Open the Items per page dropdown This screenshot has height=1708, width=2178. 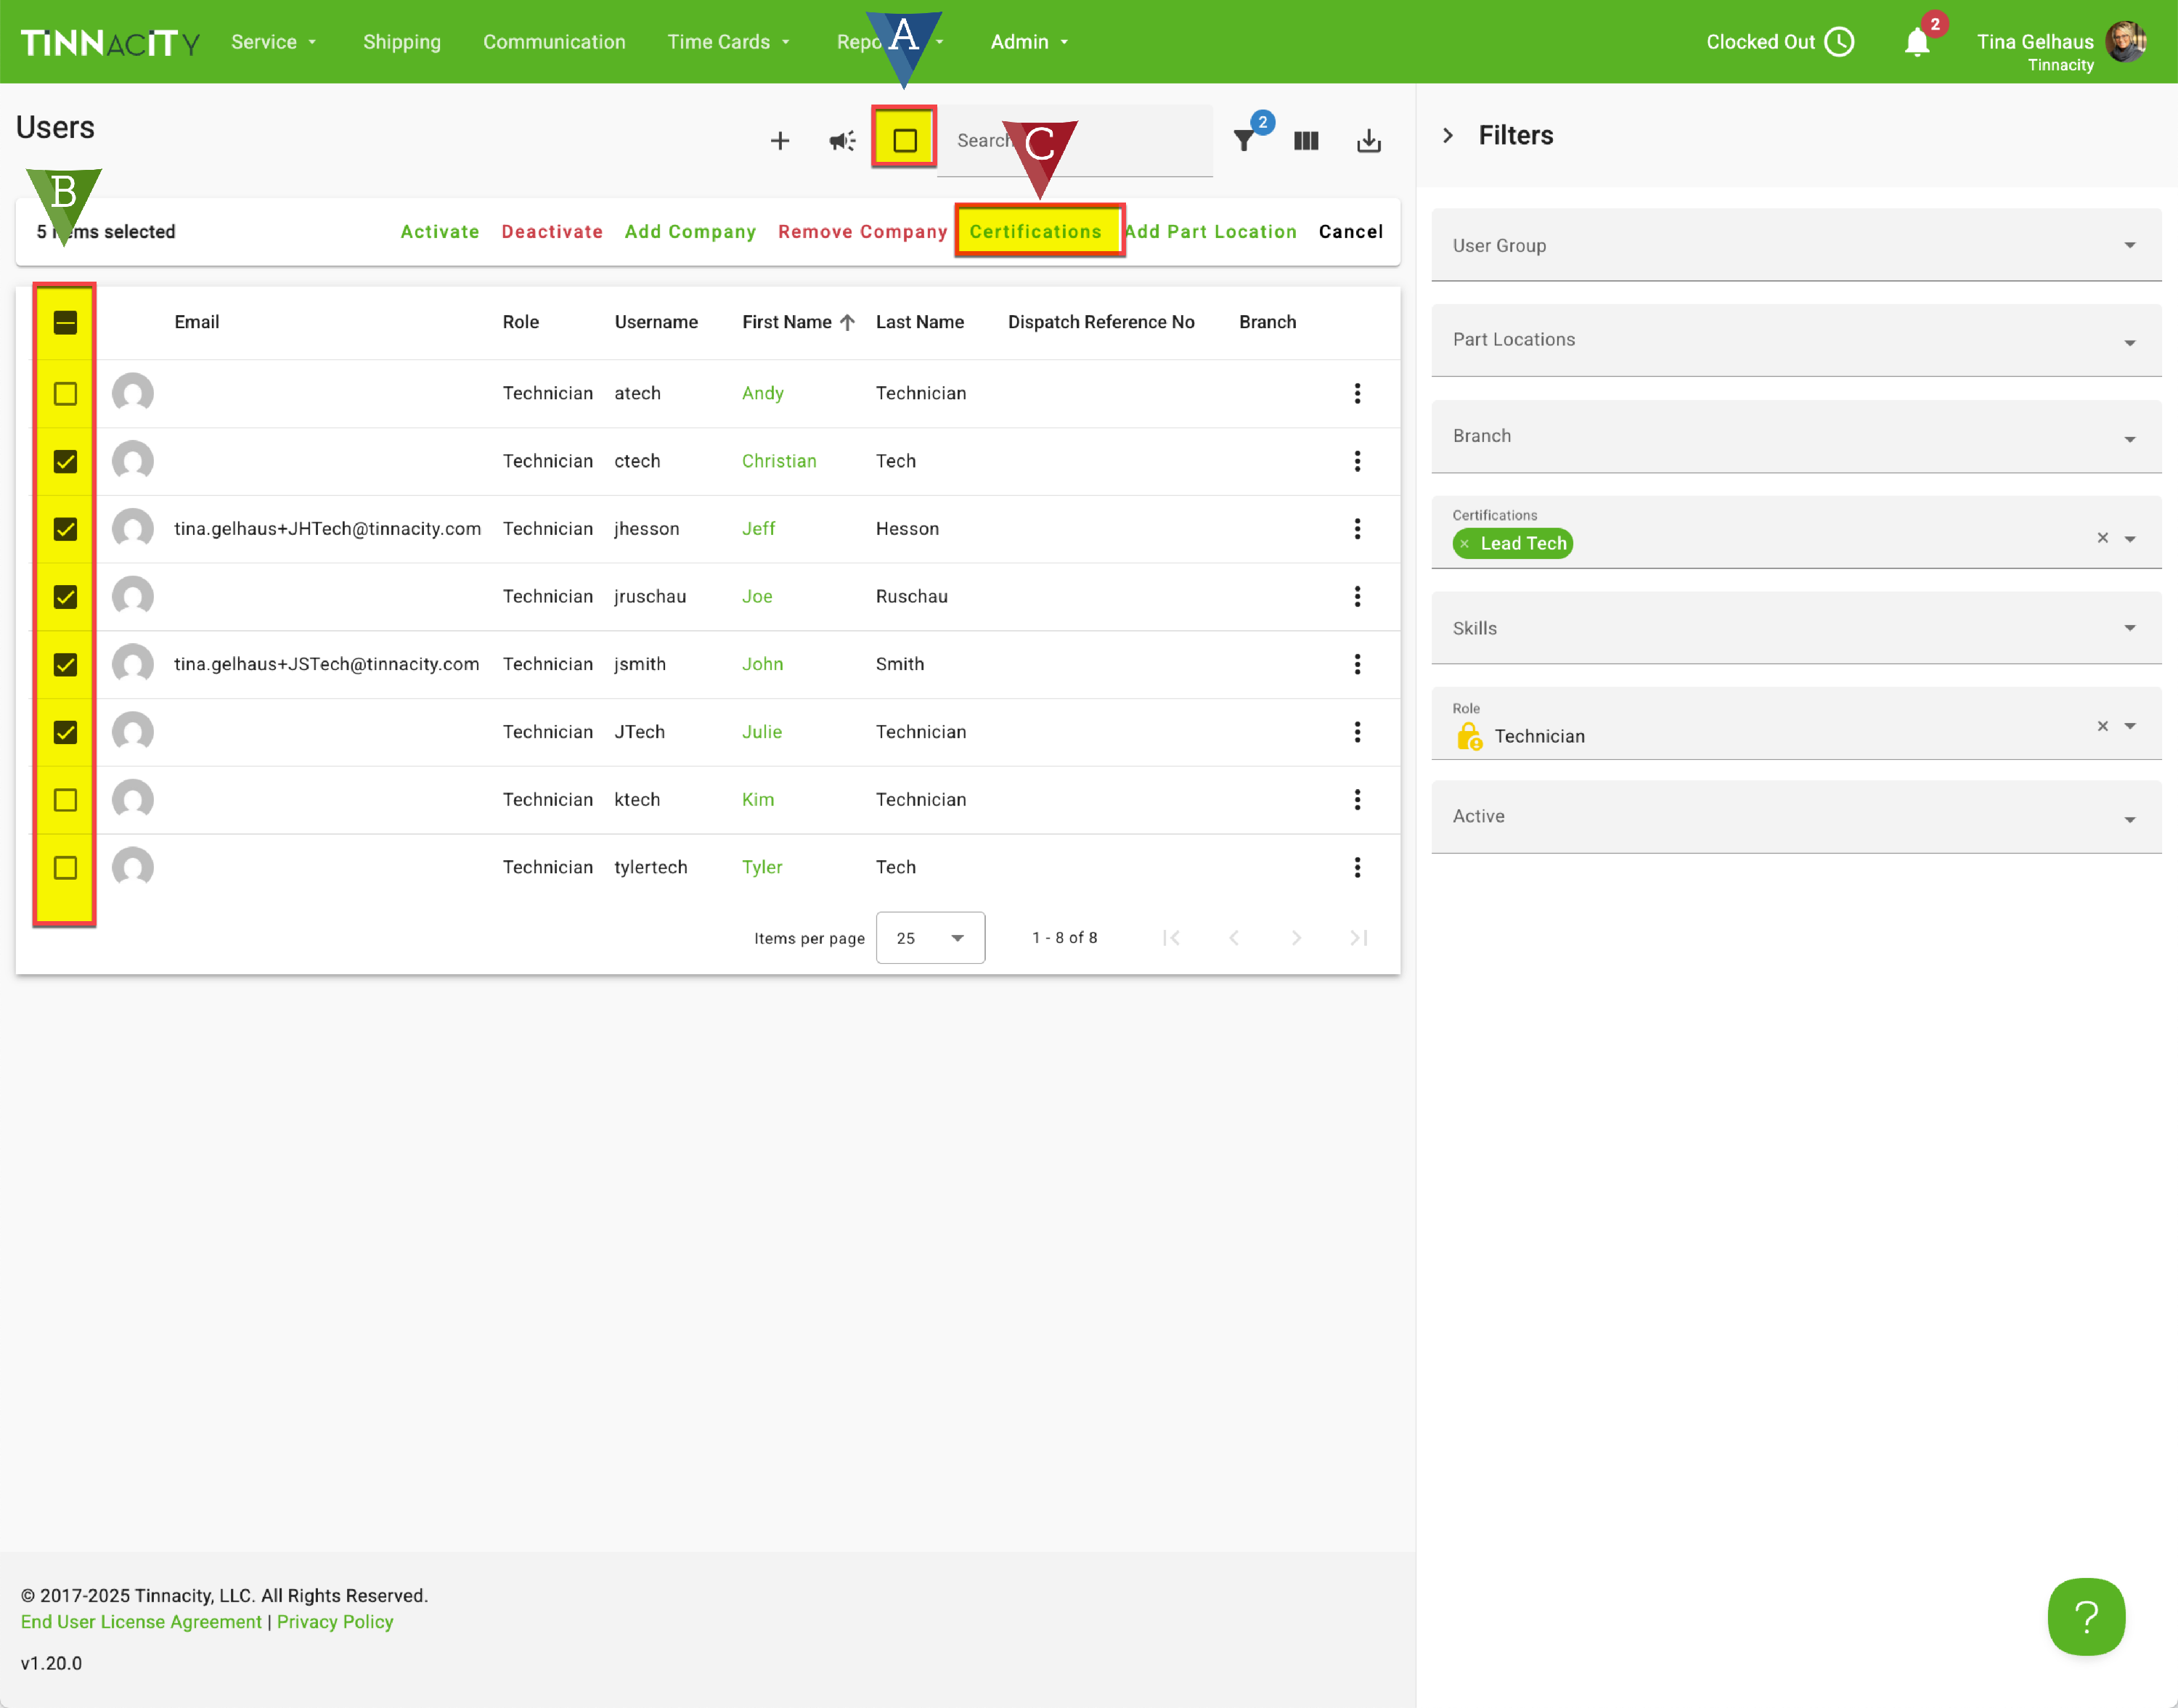(930, 938)
